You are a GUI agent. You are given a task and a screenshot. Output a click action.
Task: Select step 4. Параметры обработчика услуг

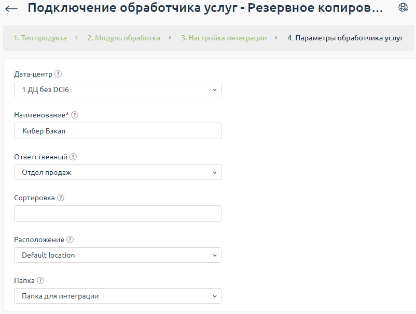pyautogui.click(x=345, y=38)
